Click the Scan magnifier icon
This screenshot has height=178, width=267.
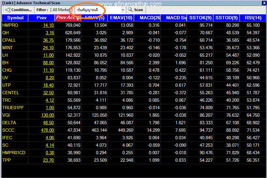(x=130, y=10)
